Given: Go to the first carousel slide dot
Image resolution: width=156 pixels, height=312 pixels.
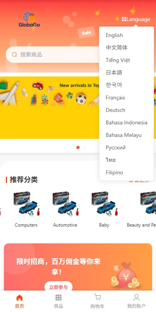Looking at the screenshot, I should tap(72, 147).
